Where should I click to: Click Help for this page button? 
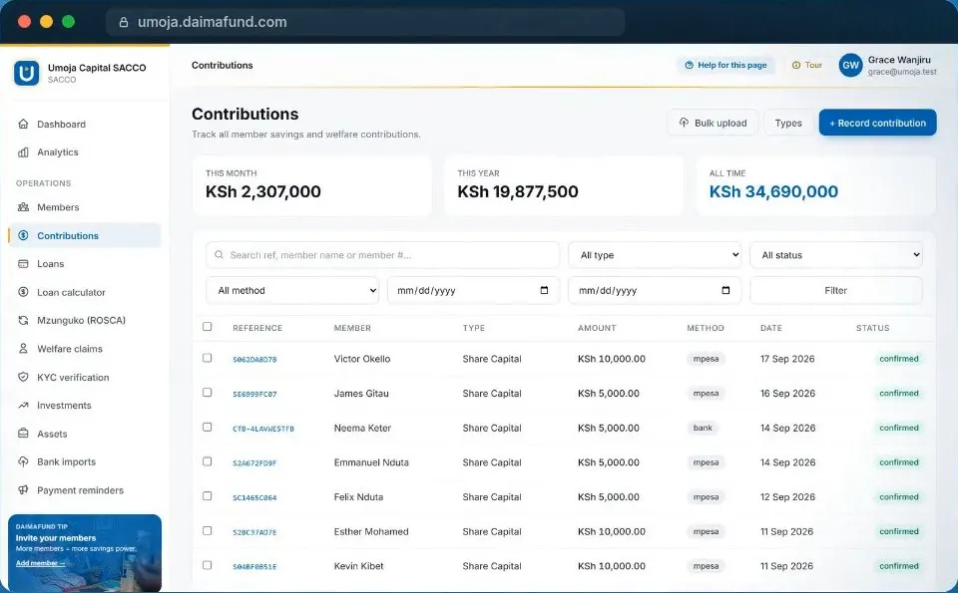(725, 65)
